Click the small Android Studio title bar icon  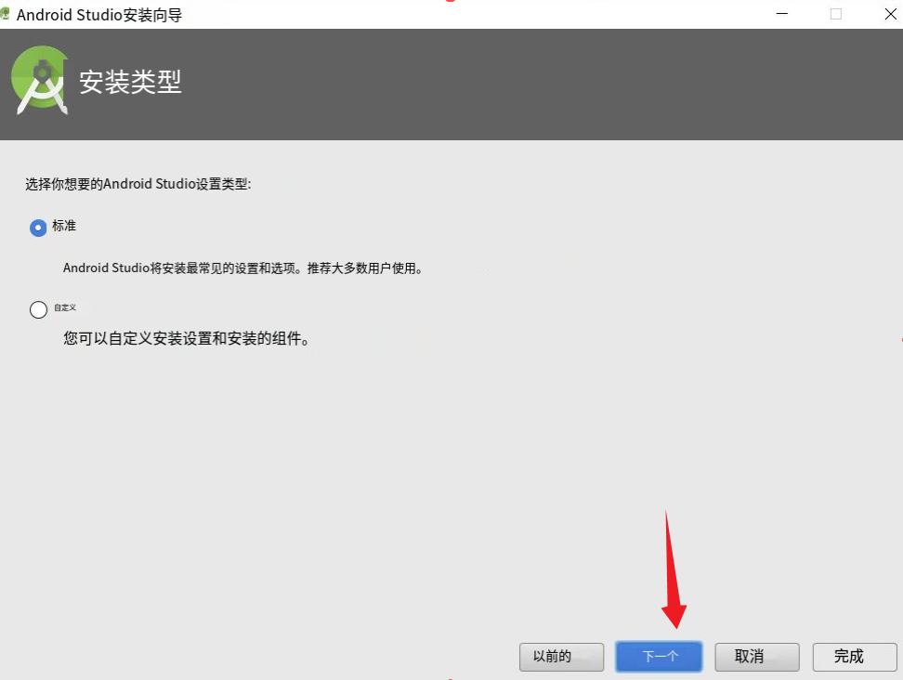coord(6,14)
